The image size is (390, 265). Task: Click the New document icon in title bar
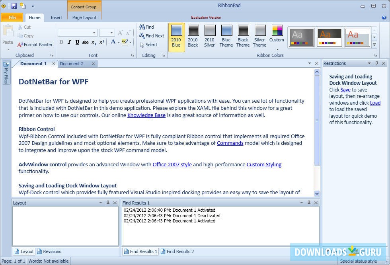pos(23,6)
